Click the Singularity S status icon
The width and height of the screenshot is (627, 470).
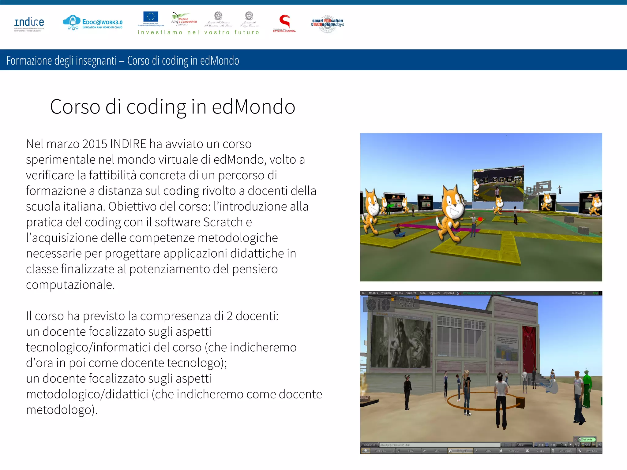(458, 293)
